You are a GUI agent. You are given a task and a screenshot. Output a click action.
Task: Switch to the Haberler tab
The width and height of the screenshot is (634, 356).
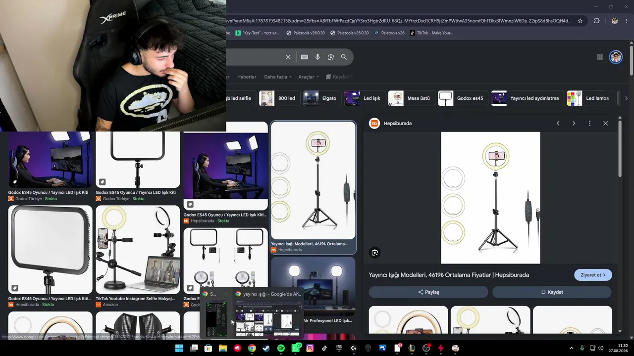247,77
